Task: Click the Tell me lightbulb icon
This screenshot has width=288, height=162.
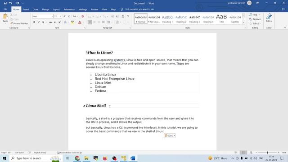Action: (x=122, y=9)
